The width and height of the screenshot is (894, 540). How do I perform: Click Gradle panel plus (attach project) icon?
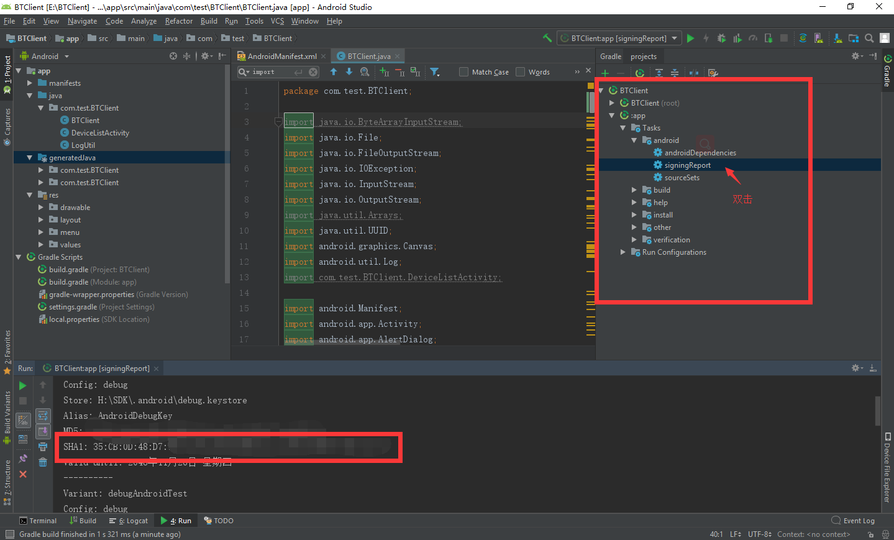[x=604, y=73]
